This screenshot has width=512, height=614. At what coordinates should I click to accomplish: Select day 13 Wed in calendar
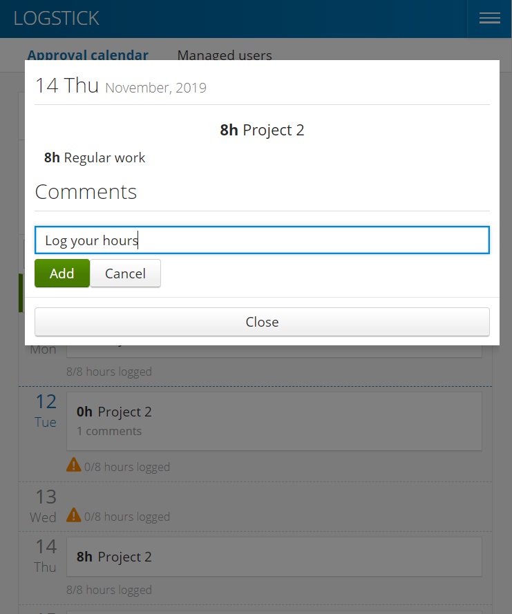click(44, 506)
